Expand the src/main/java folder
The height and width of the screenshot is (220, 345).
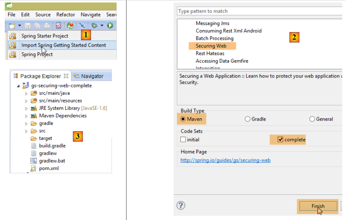coord(26,94)
